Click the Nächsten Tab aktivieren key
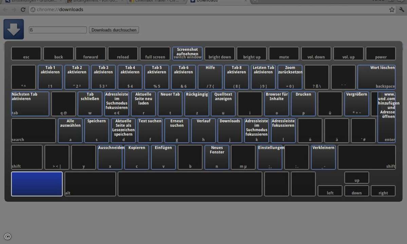Image resolution: width=407 pixels, height=244 pixels. pyautogui.click(x=30, y=104)
